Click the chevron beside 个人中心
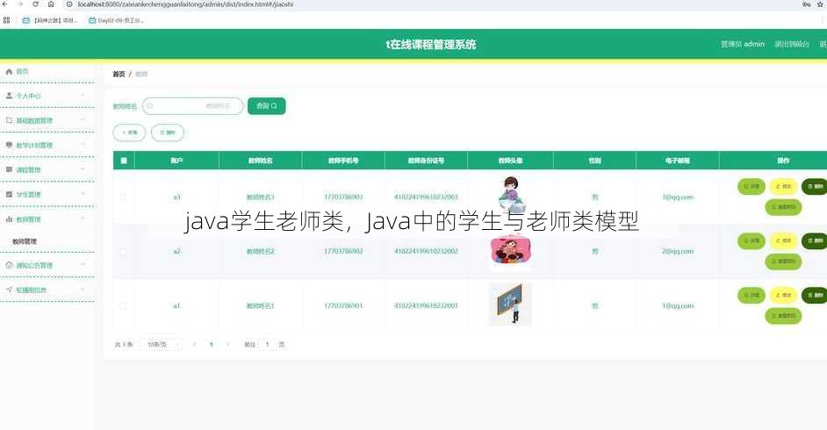This screenshot has height=430, width=827. coord(83,96)
